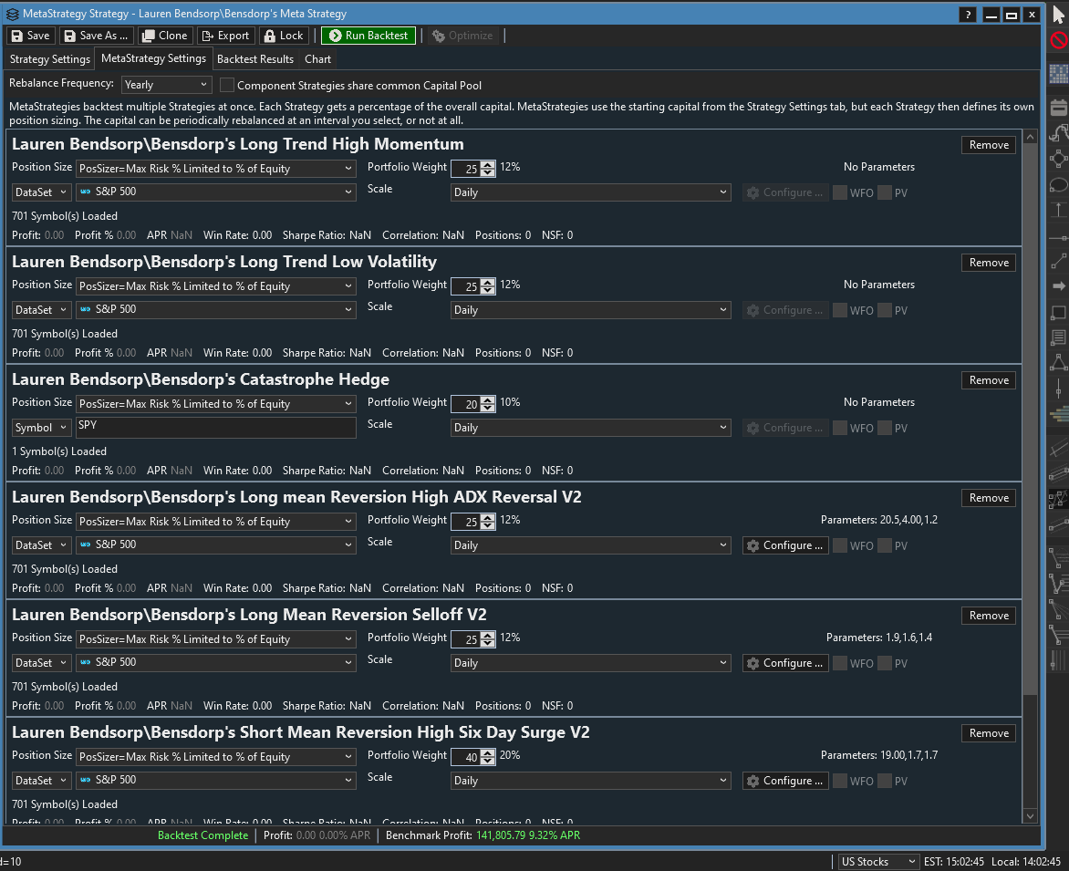Image resolution: width=1069 pixels, height=871 pixels.
Task: Click Configure for High ADX Reversal V2
Action: (785, 545)
